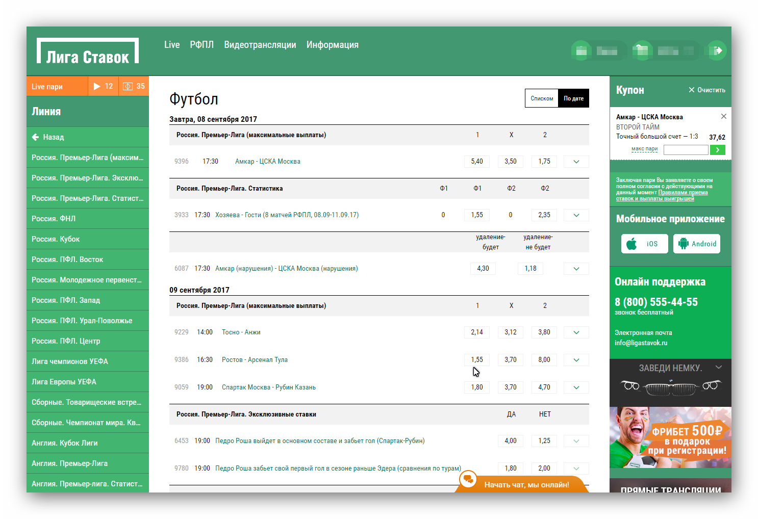Image resolution: width=758 pixels, height=519 pixels.
Task: Open live events field icon with 35
Action: tap(134, 86)
